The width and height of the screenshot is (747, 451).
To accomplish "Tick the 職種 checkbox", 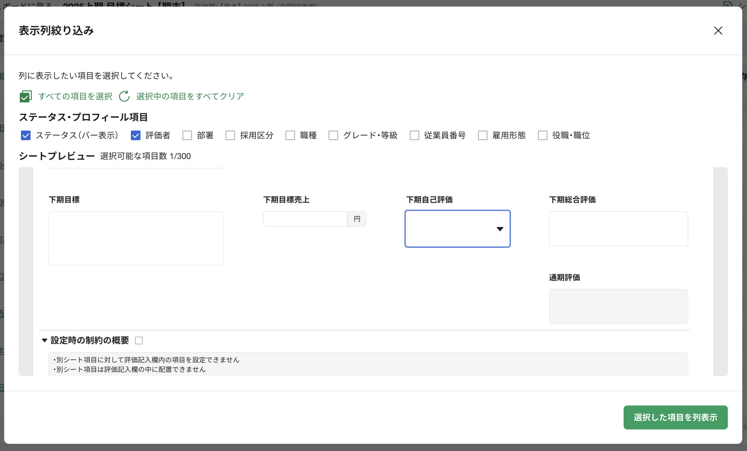I will tap(290, 135).
